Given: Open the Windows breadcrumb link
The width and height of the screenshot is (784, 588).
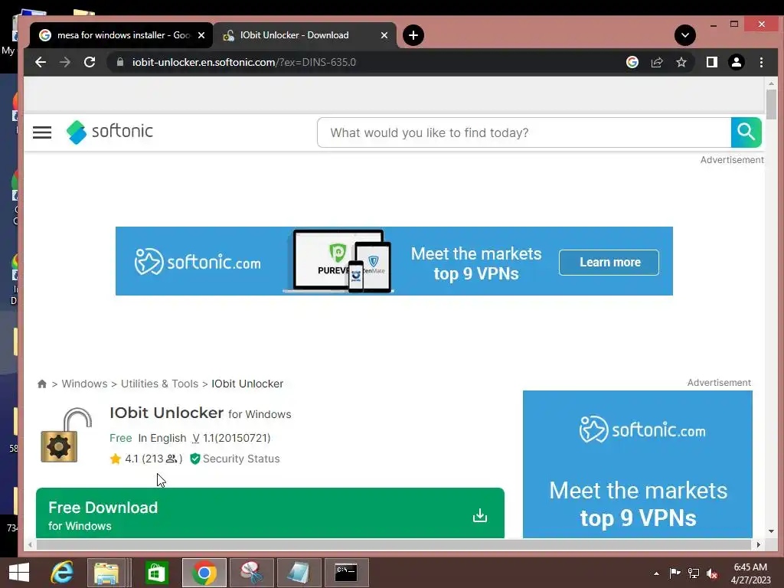Looking at the screenshot, I should 84,384.
